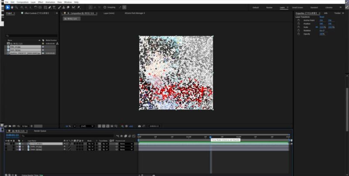
Task: Hide layer 1 with its eye toggle
Action: 6,144
